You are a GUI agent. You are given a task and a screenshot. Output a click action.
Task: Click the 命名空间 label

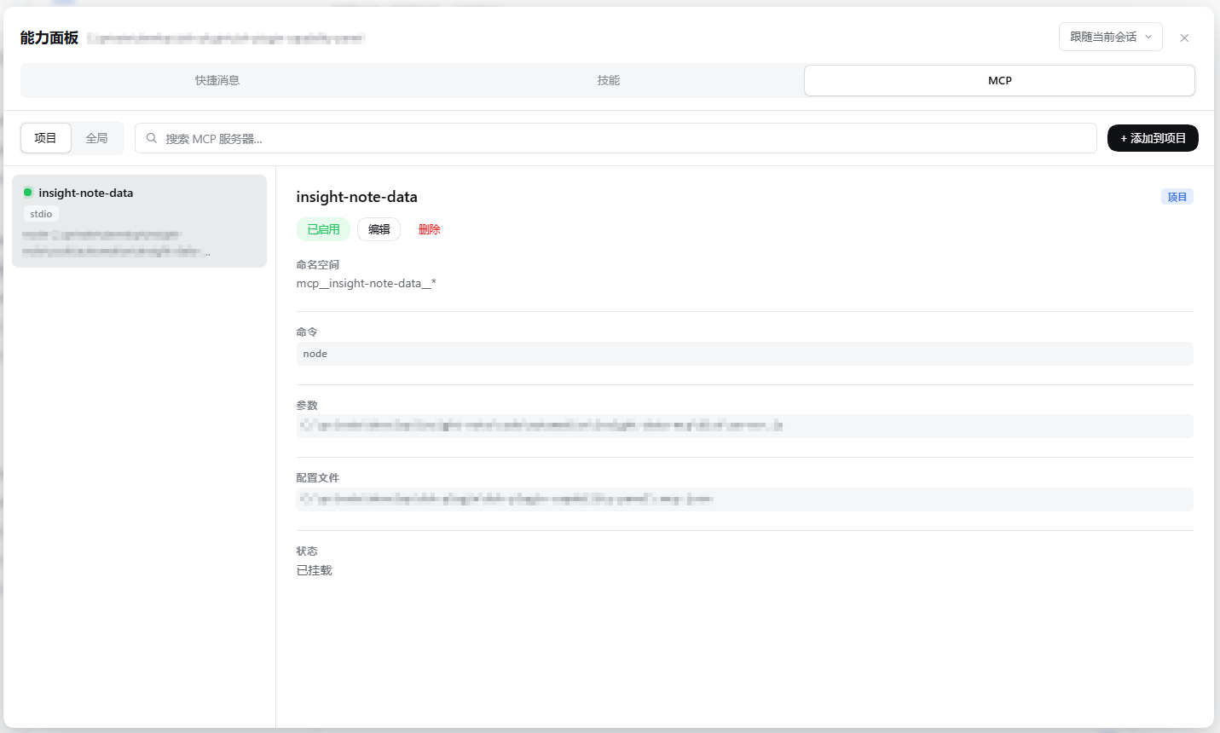tap(317, 265)
